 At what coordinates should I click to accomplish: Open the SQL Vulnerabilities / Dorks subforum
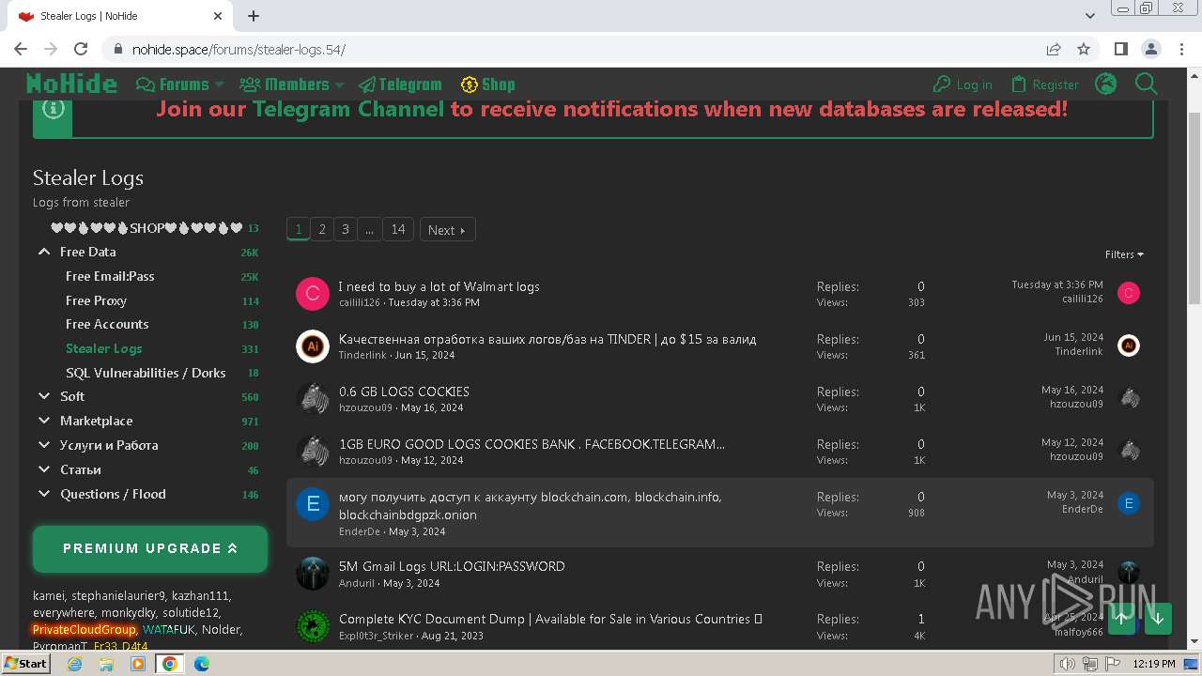(146, 373)
